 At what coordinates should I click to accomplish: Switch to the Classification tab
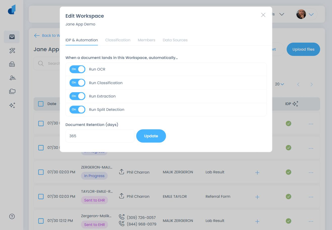coord(118,40)
